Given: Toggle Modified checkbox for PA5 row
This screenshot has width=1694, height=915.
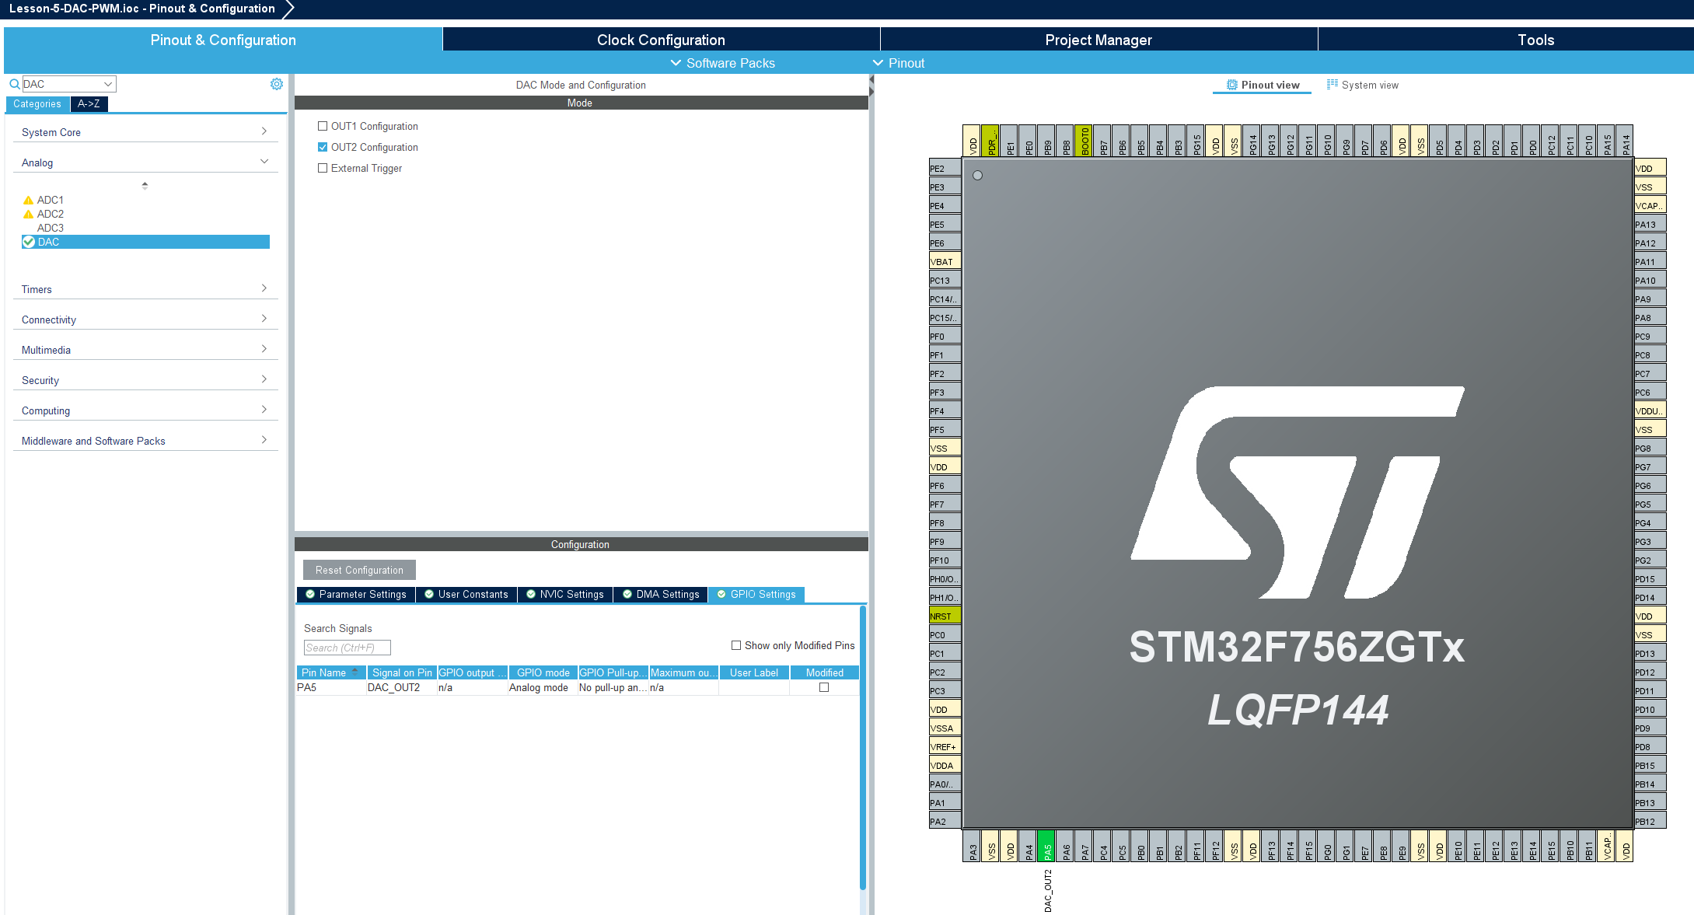Looking at the screenshot, I should 824,687.
